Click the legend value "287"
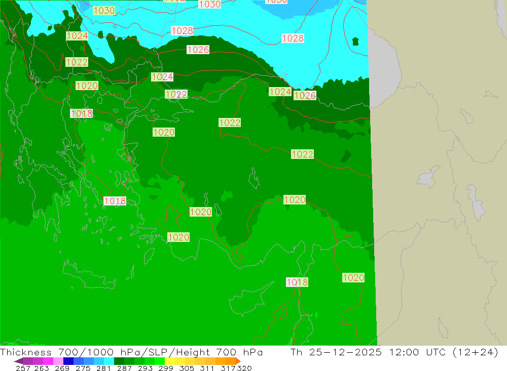The image size is (507, 371). pos(124,368)
